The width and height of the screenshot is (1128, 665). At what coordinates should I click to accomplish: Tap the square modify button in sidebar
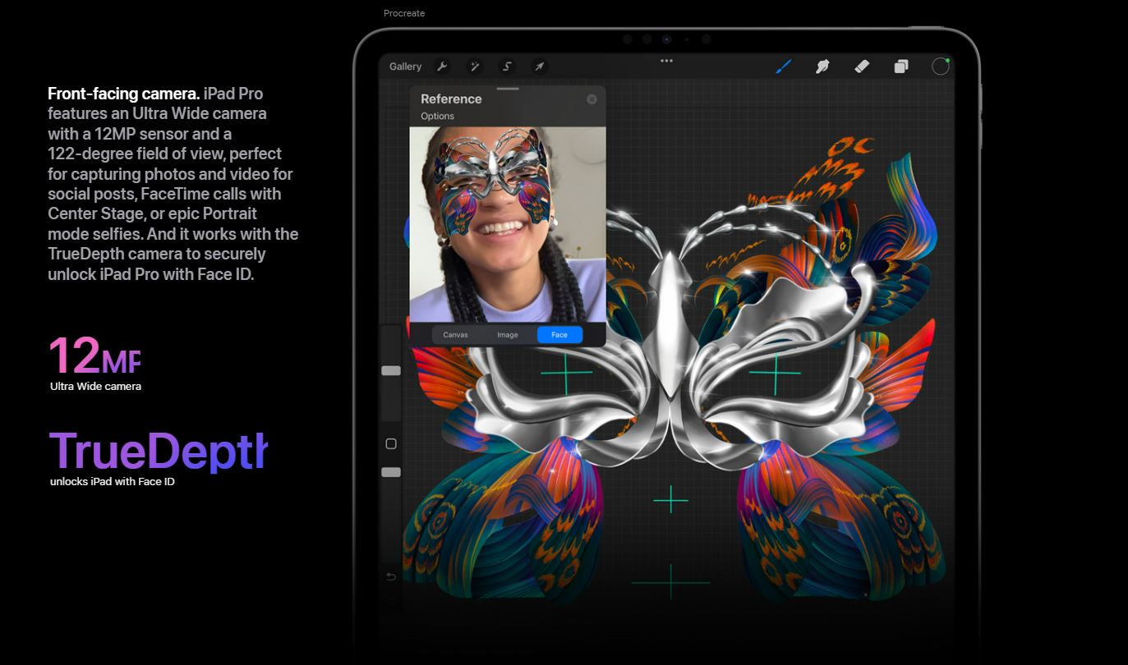391,444
